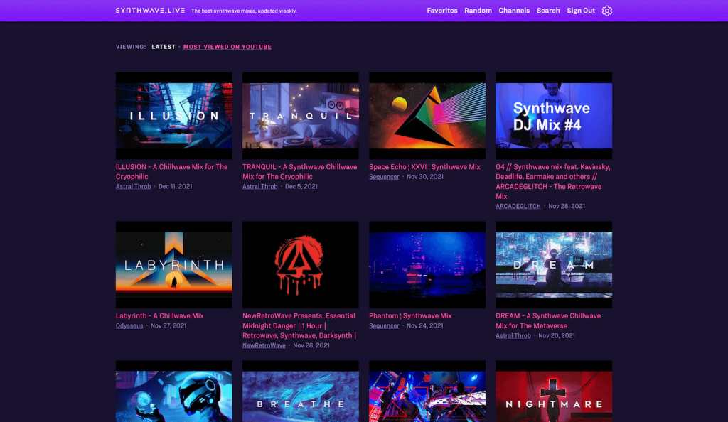Visit the ARCADEGLITCH channel link
Viewport: 728px width, 422px height.
coord(518,206)
